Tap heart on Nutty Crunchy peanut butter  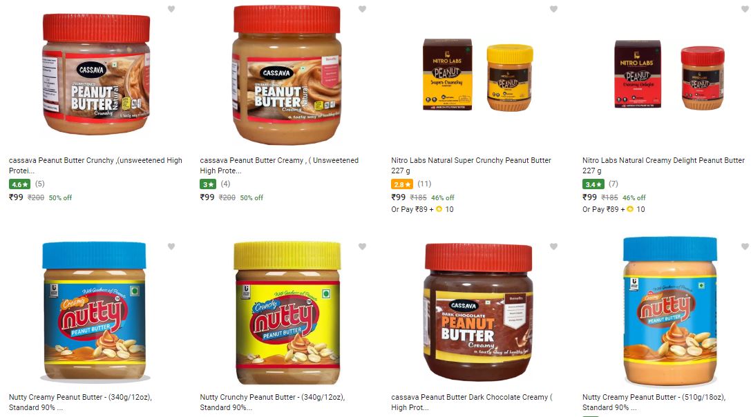pos(362,246)
